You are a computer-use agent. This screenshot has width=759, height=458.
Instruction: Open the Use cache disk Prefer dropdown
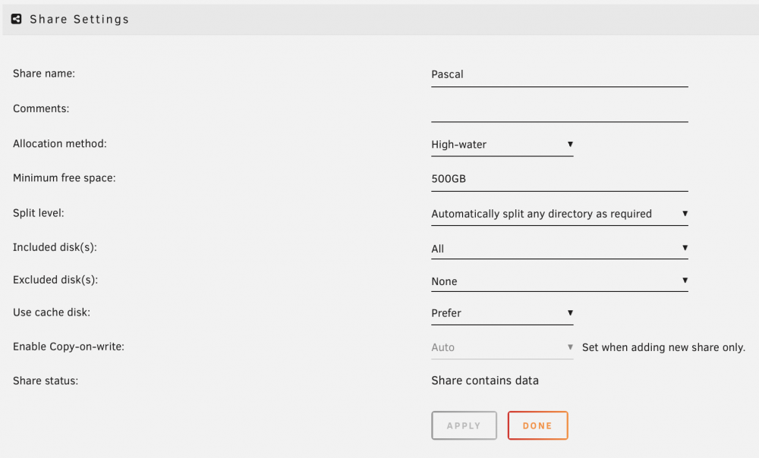[502, 313]
